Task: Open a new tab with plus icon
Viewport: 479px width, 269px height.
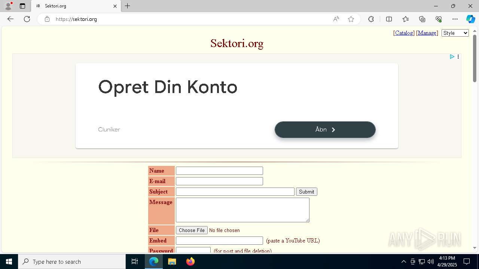Action: [x=128, y=6]
